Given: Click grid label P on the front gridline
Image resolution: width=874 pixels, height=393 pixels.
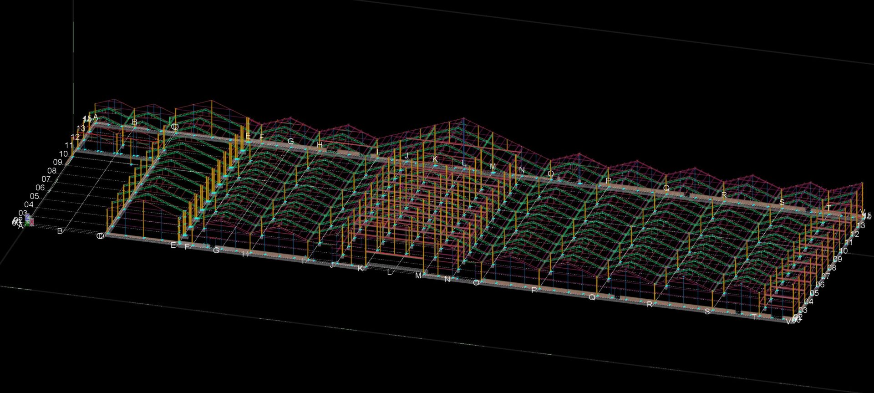Looking at the screenshot, I should pyautogui.click(x=534, y=290).
